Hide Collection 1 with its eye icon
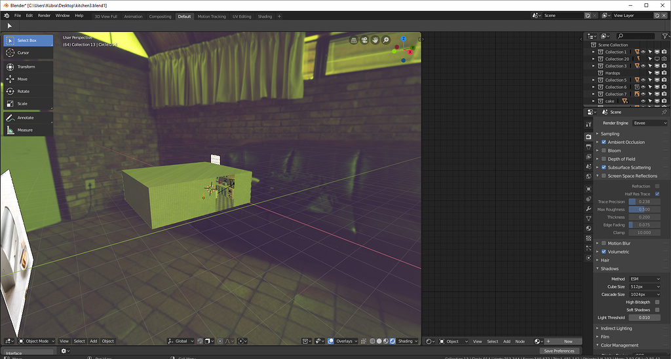Image resolution: width=671 pixels, height=359 pixels. tap(643, 52)
